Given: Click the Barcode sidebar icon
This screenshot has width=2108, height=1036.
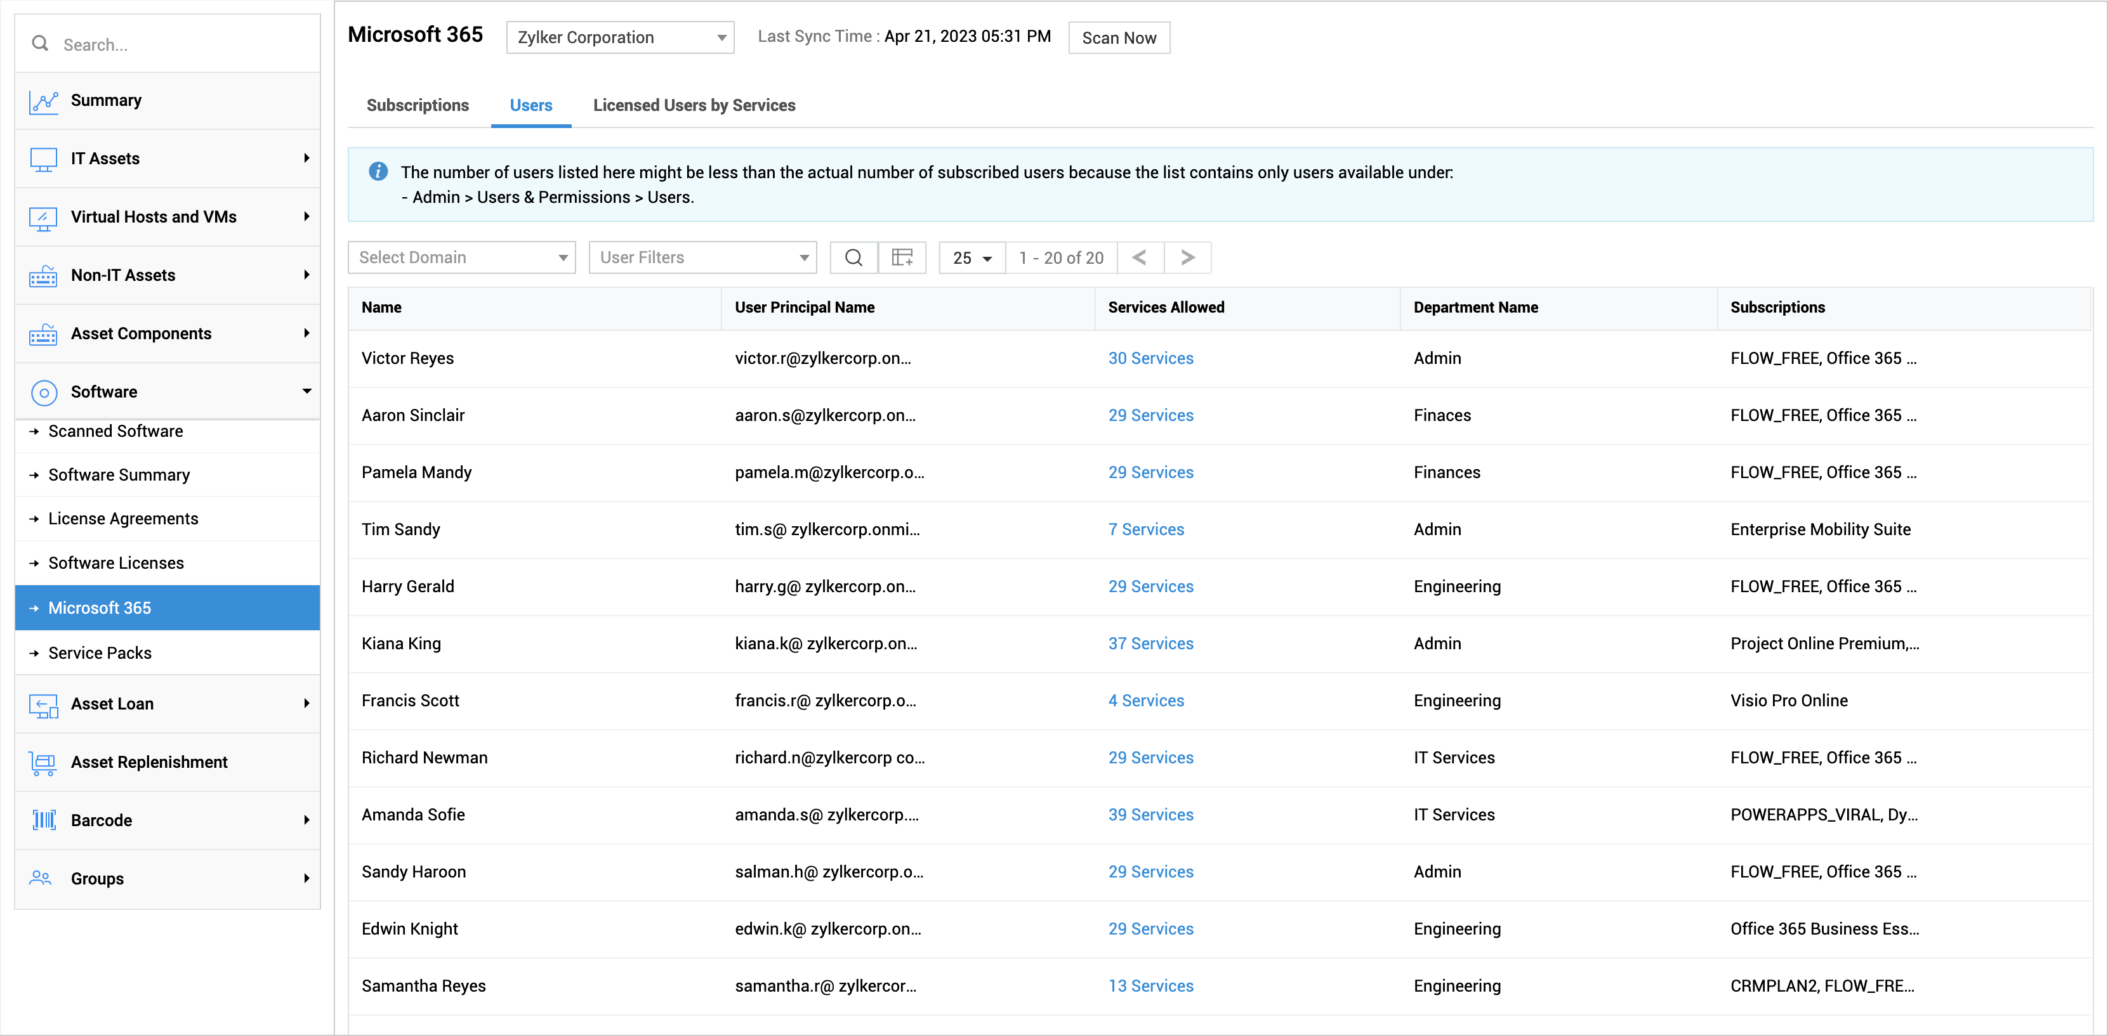Looking at the screenshot, I should [43, 820].
